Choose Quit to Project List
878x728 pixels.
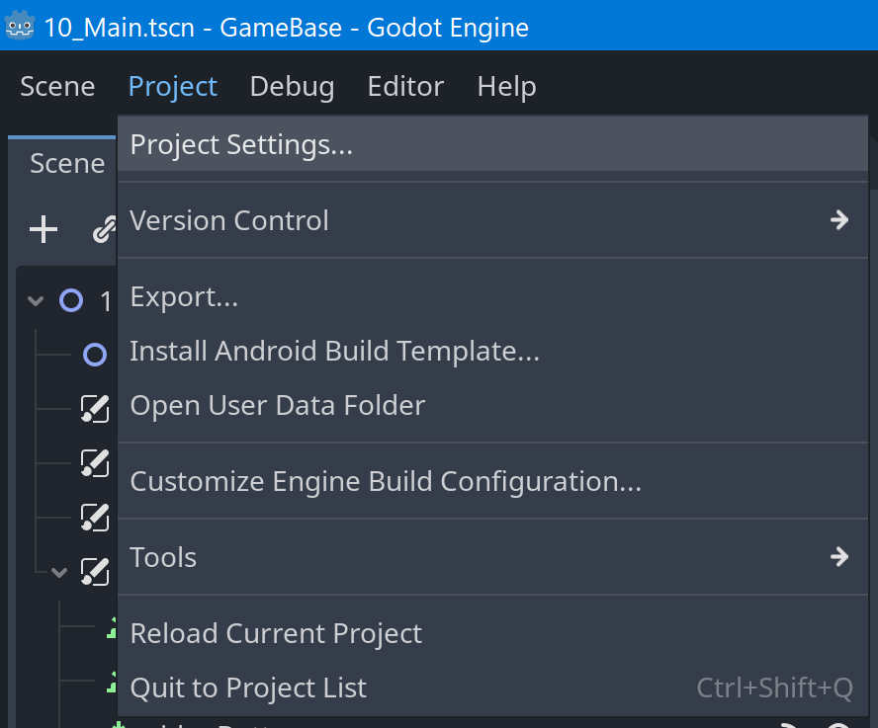click(x=248, y=688)
